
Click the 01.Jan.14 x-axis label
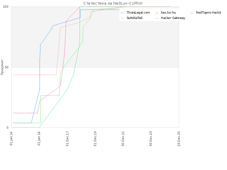[11, 139]
